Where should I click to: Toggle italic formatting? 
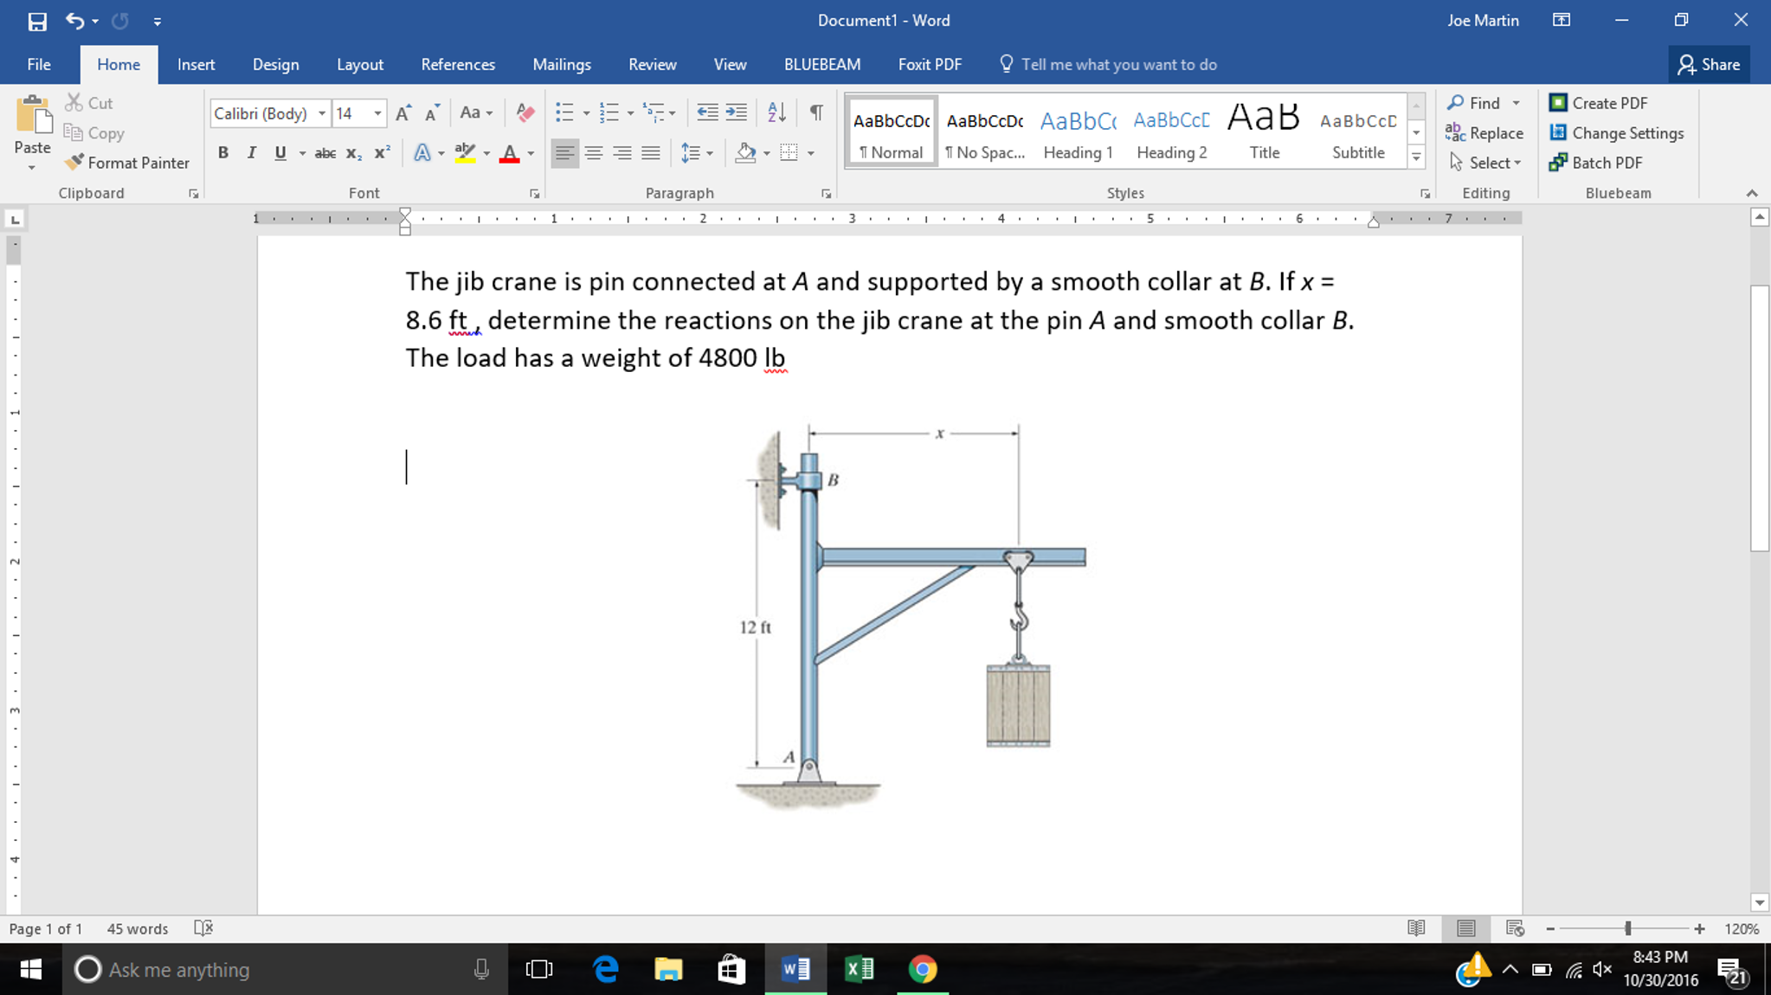point(251,152)
